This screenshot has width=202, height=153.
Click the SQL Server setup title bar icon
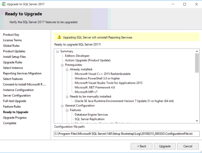pos(4,4)
